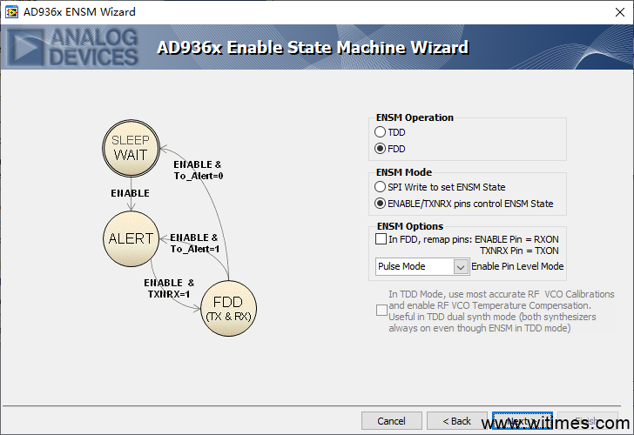Close the AD936x ENSM Wizard window

(620, 12)
